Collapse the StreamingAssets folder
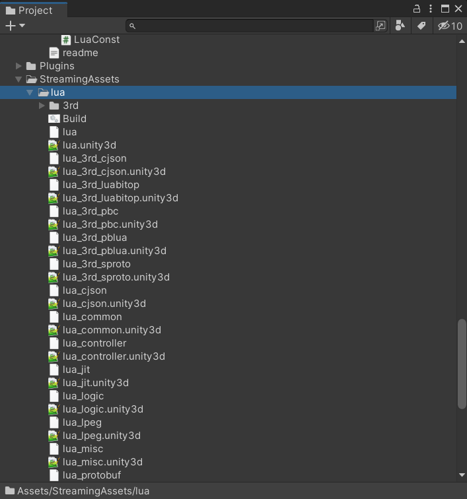The width and height of the screenshot is (467, 499). [18, 79]
